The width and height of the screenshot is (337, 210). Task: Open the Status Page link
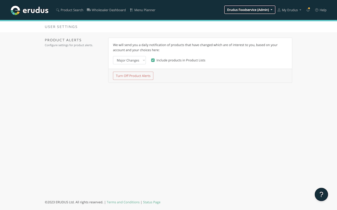[151, 202]
